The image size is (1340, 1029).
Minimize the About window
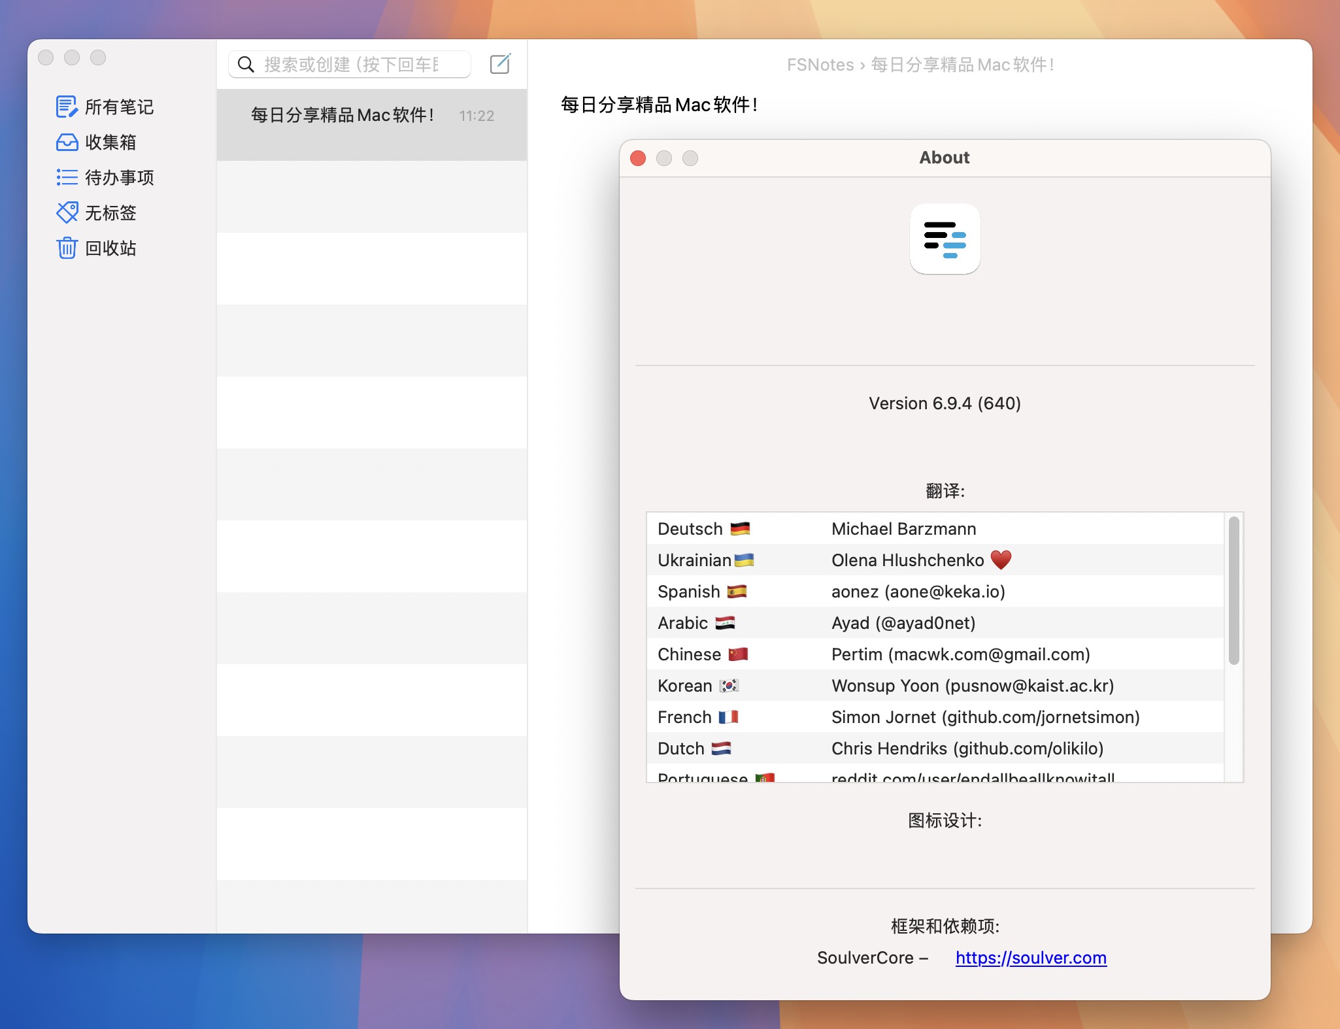coord(664,158)
